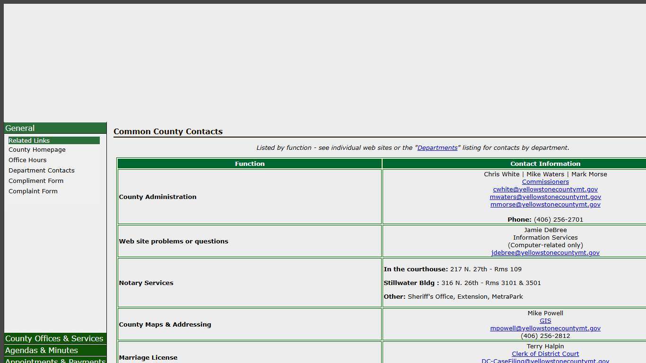The image size is (646, 363).
Task: Click mmorse@yellowstonecountymt.gov email link
Action: (x=545, y=205)
